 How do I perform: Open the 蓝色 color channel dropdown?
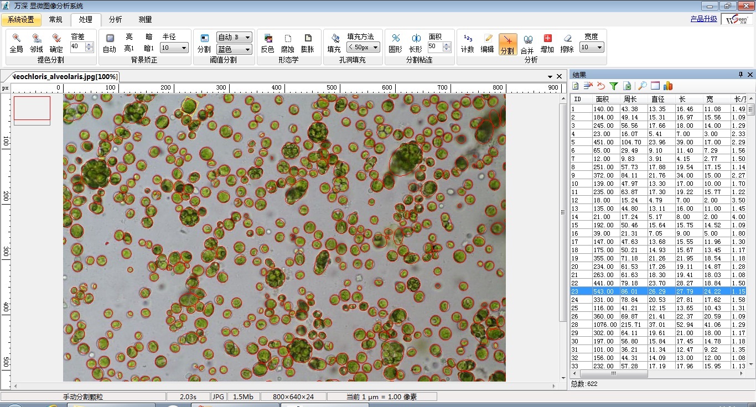[x=247, y=49]
